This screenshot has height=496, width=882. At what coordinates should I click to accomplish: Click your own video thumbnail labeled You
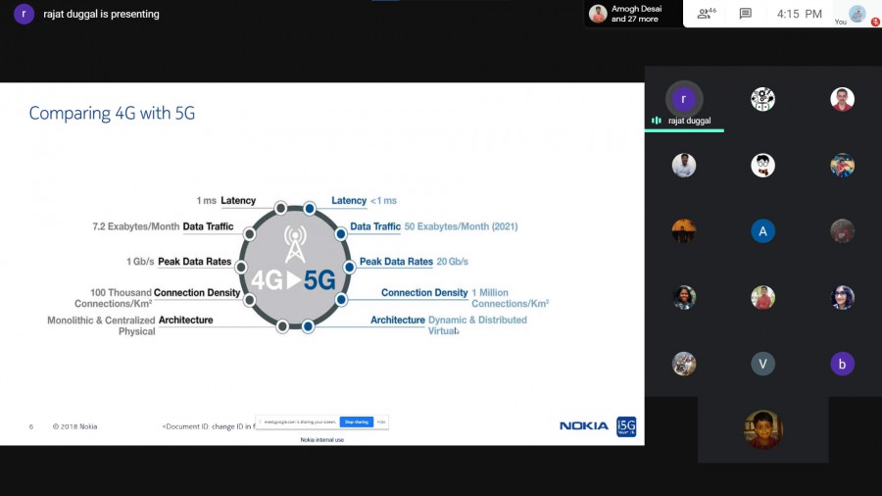857,14
